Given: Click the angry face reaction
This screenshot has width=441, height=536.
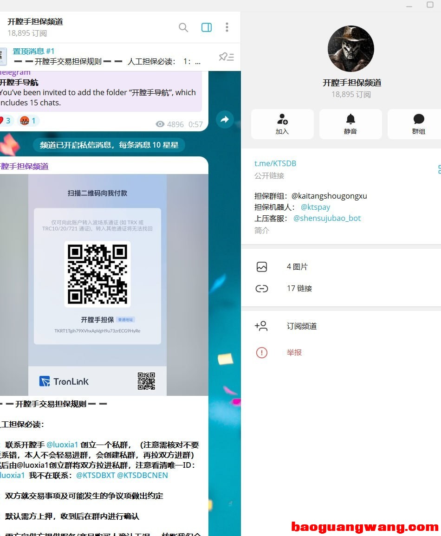Looking at the screenshot, I should [28, 121].
